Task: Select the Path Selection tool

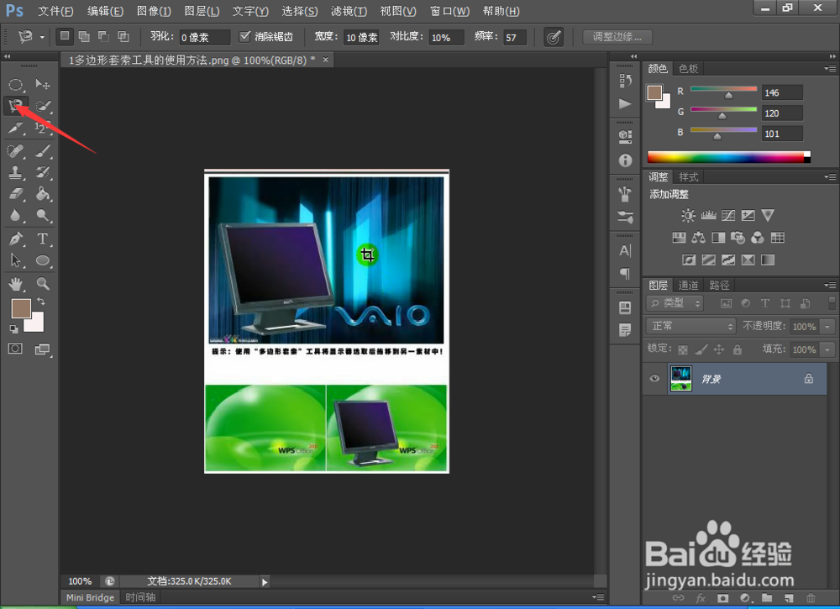Action: pos(15,260)
